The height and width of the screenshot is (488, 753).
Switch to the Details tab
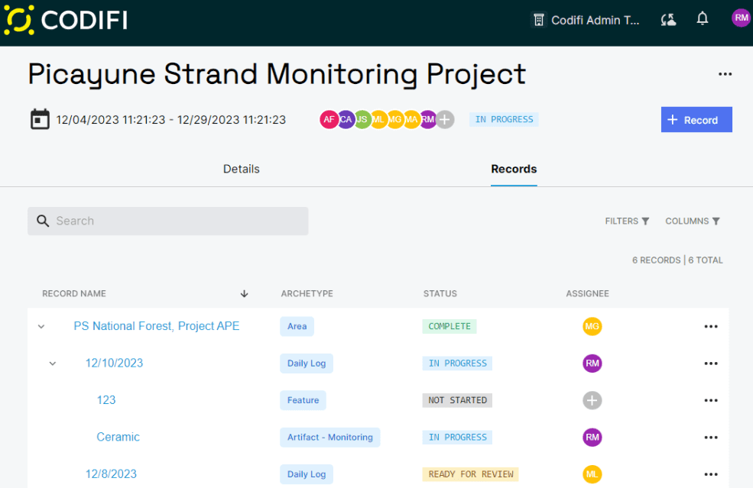click(241, 169)
